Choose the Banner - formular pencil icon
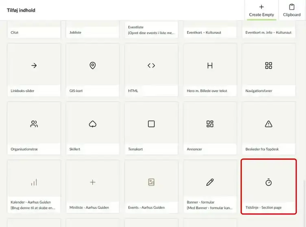306x227 pixels. click(210, 182)
